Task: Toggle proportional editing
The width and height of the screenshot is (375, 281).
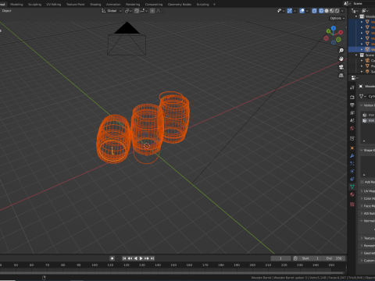Action: (152, 11)
